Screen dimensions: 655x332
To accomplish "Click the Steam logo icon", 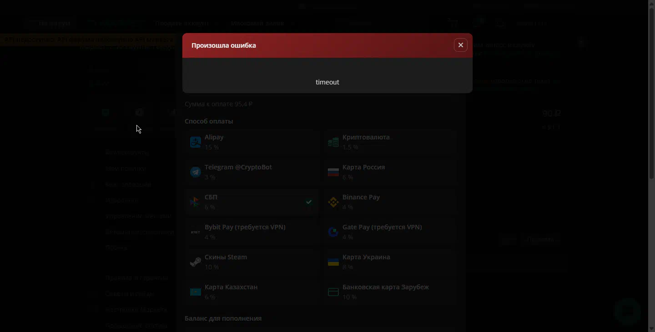I will tap(195, 262).
